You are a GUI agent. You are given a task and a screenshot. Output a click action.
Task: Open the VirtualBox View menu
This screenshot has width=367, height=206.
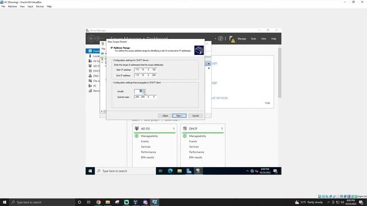(22, 6)
